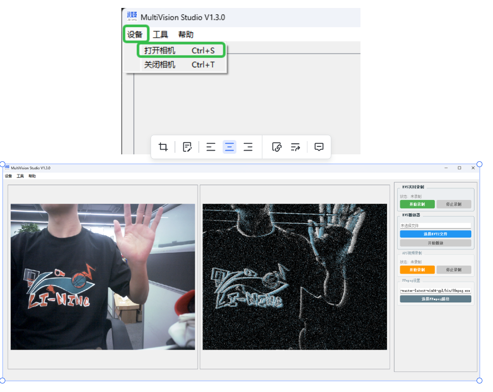
Task: Open the 工具 menu in top image
Action: [160, 34]
